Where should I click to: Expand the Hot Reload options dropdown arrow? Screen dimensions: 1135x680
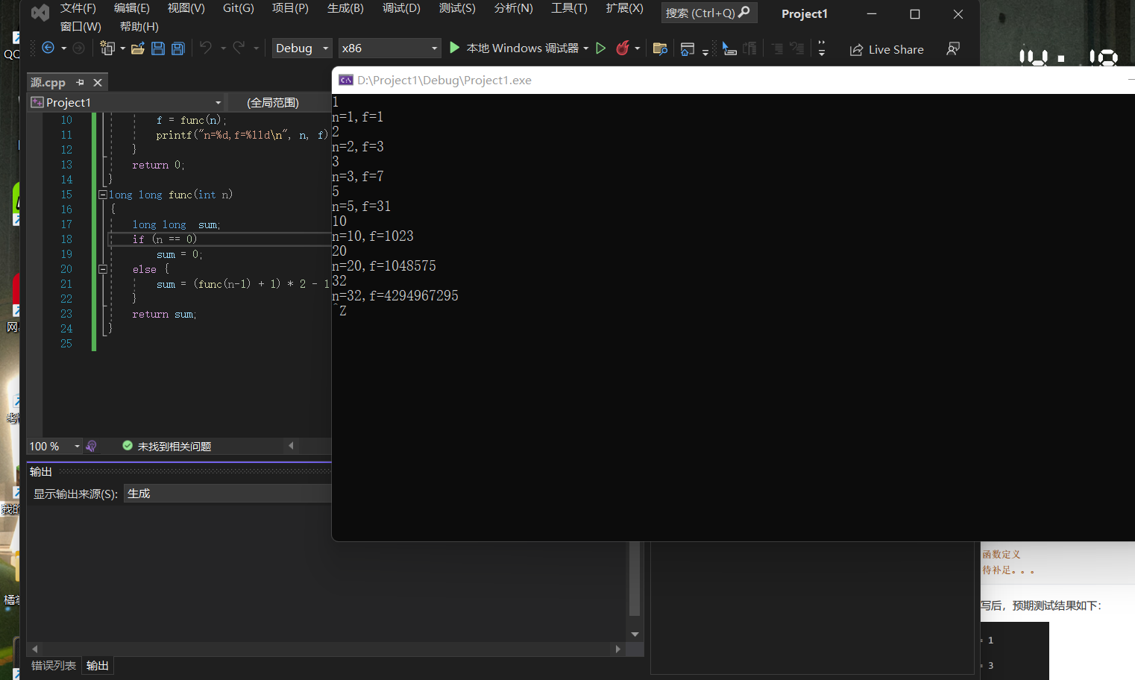pos(638,48)
